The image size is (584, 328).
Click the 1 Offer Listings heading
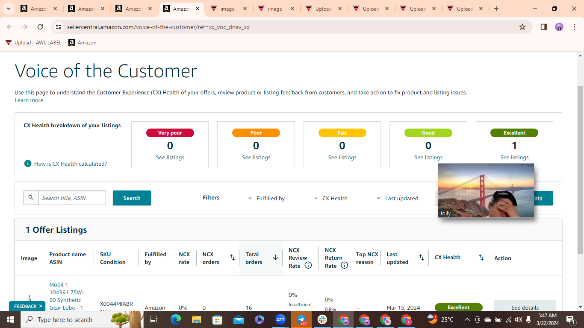(56, 230)
